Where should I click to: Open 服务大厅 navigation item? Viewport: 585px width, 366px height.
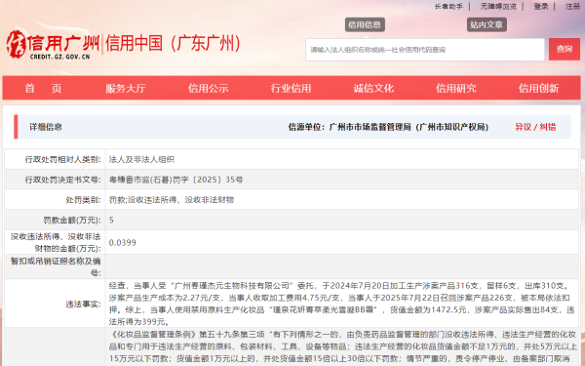pyautogui.click(x=126, y=89)
